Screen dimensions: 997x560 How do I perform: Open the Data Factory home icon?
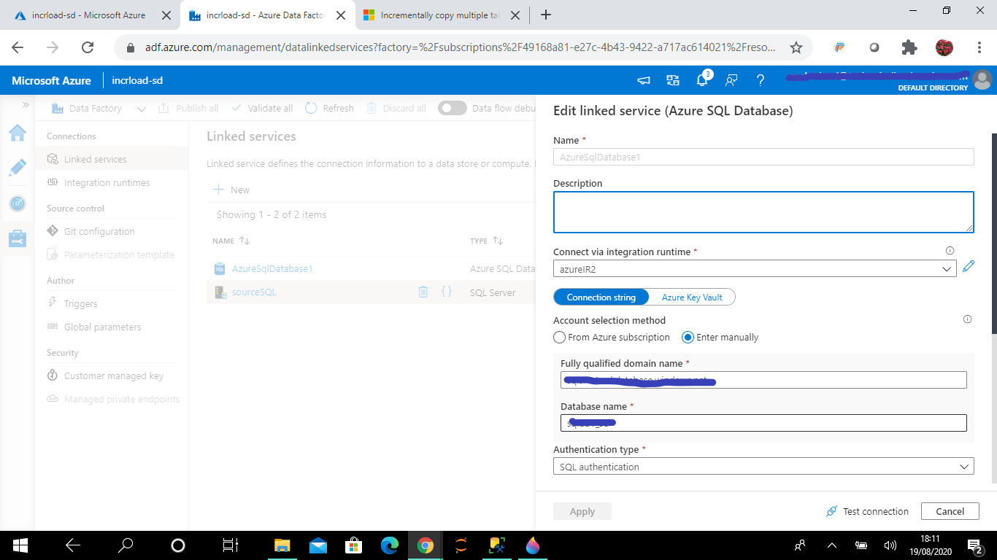click(18, 133)
